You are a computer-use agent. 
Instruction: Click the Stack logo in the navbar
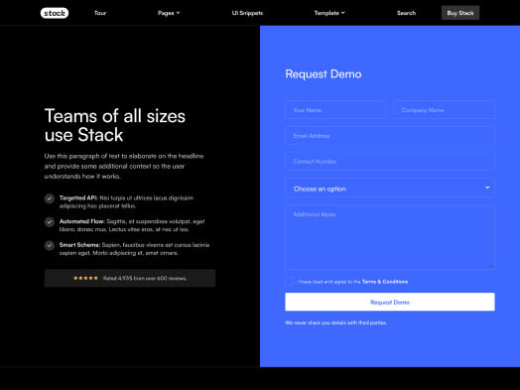pos(55,13)
